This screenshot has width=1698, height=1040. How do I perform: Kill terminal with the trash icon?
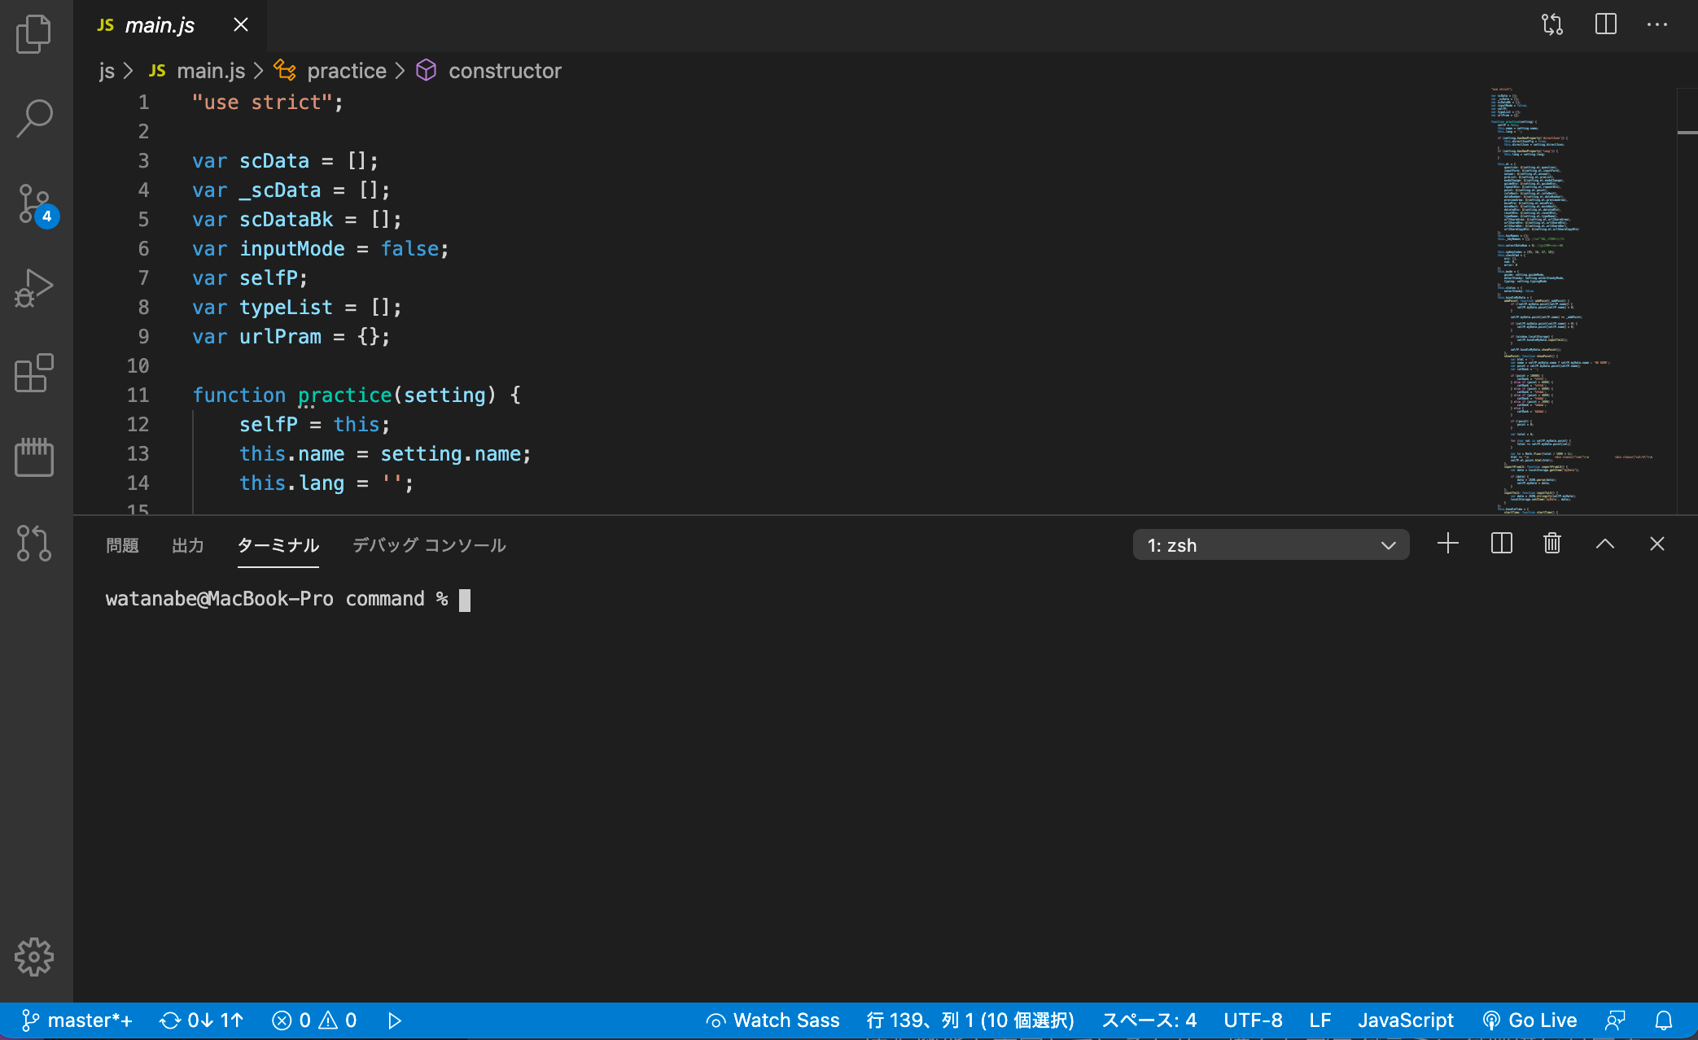[x=1552, y=544]
